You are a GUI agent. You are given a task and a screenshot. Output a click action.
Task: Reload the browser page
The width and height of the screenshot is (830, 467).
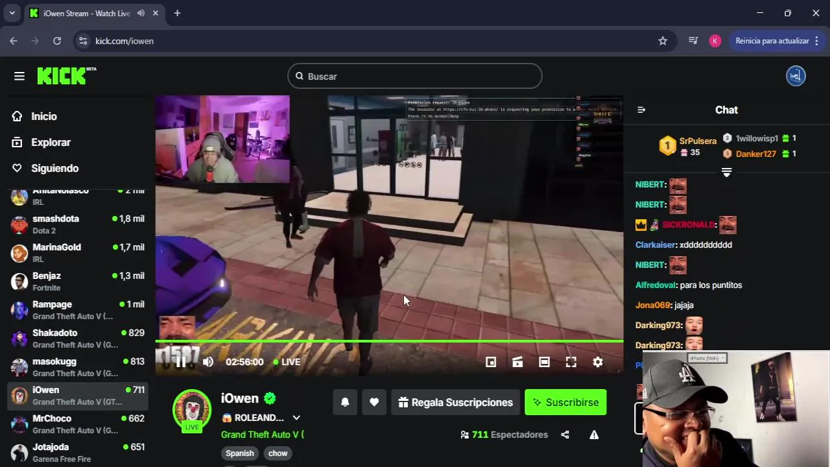tap(57, 41)
